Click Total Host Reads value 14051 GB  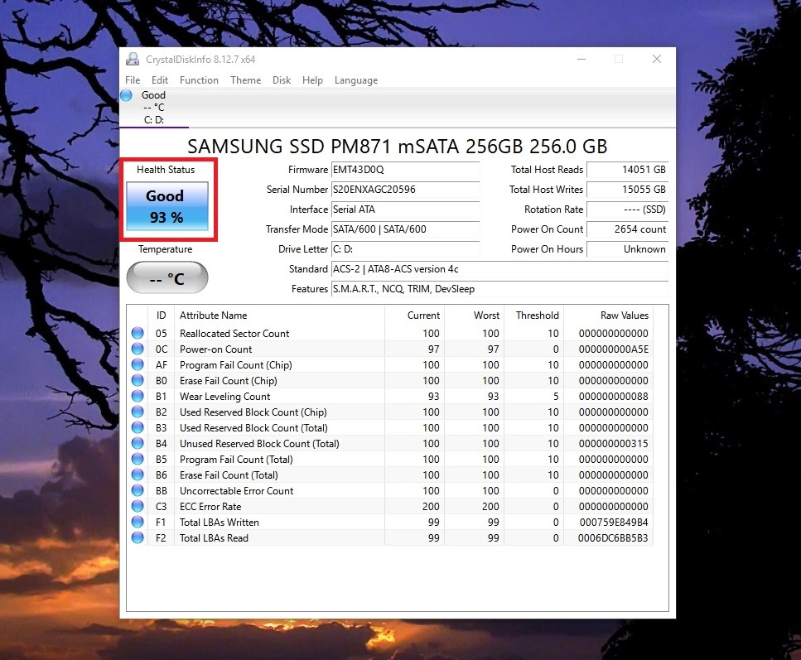point(627,170)
